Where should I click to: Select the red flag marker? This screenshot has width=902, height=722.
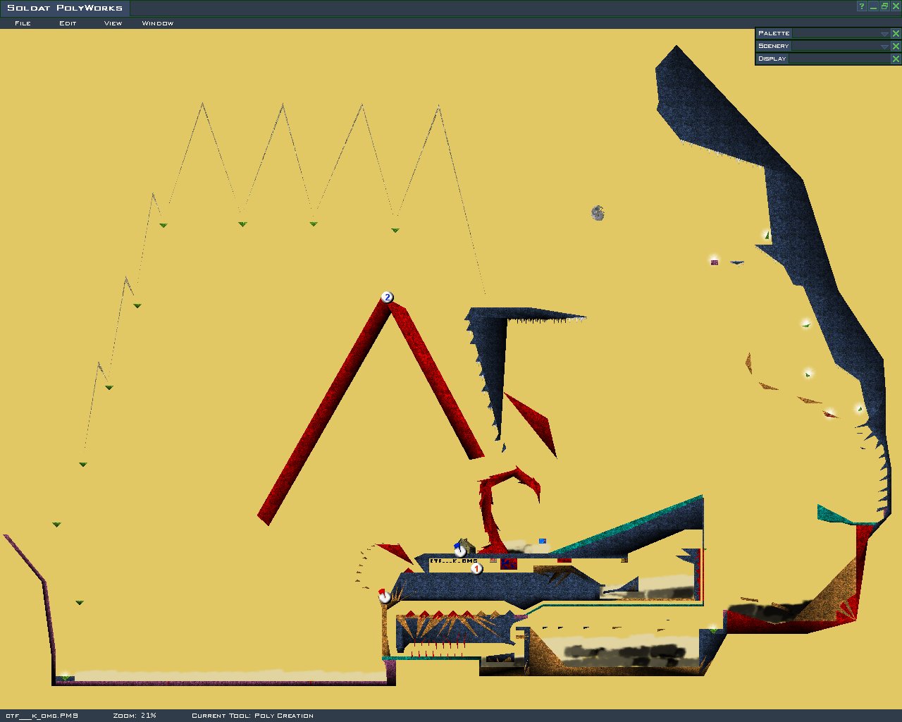tap(384, 596)
